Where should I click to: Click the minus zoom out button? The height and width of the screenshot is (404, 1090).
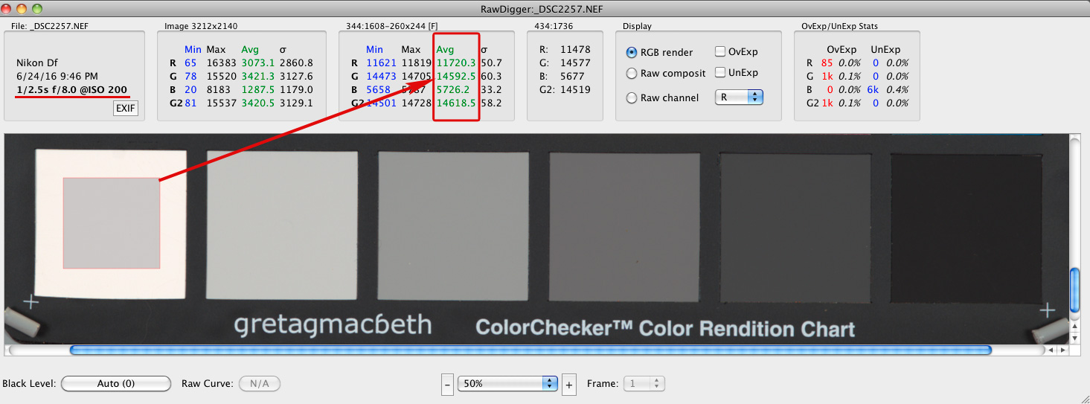[447, 384]
